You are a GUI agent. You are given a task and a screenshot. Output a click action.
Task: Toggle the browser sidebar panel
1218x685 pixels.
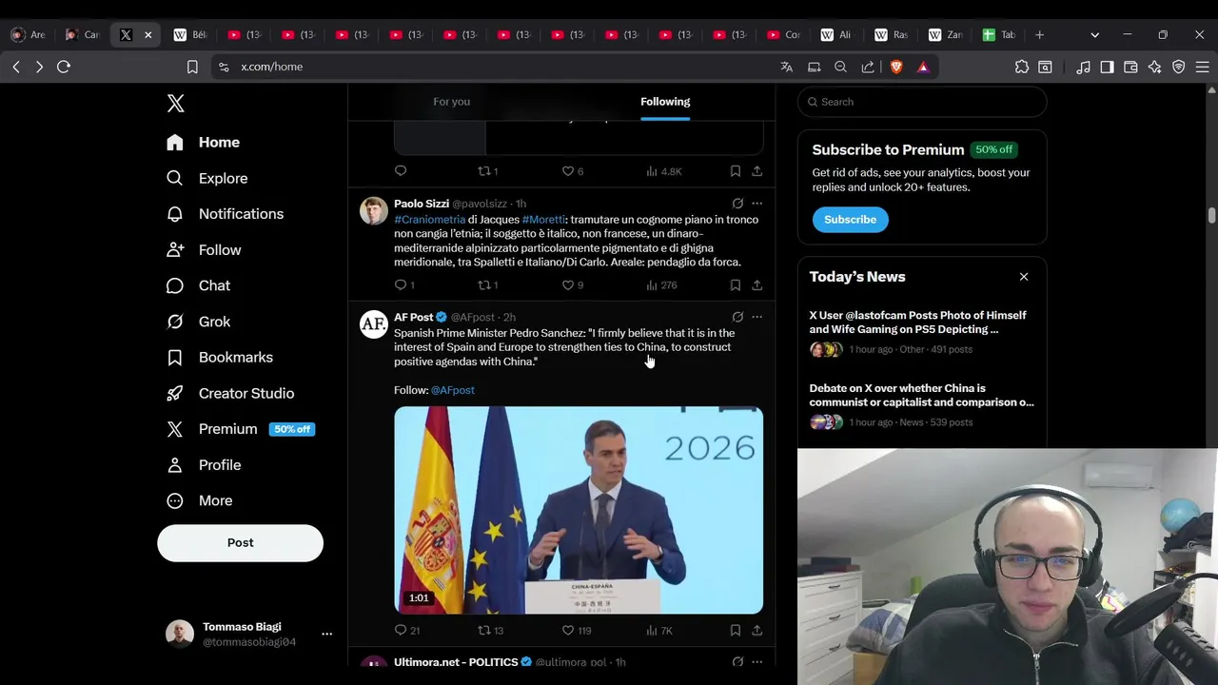1107,67
